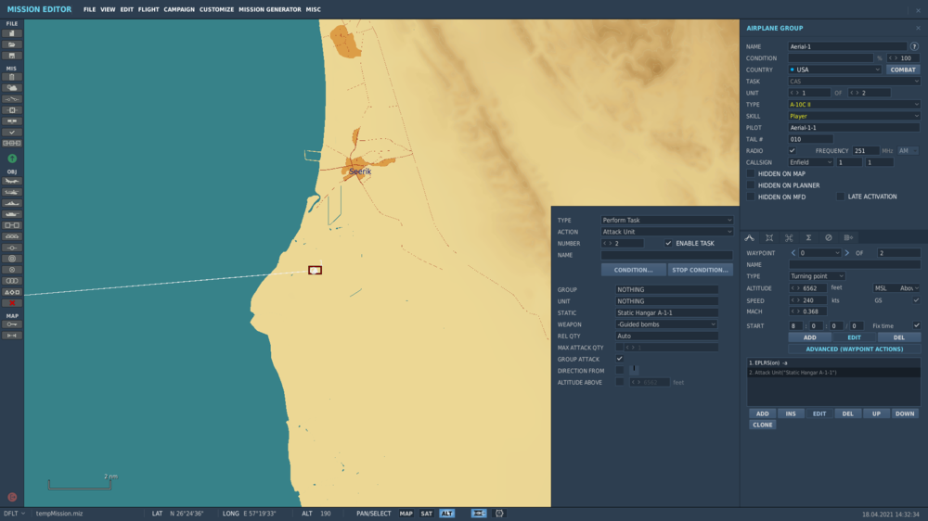Switch map mode to SAT
This screenshot has width=928, height=521.
tap(426, 514)
